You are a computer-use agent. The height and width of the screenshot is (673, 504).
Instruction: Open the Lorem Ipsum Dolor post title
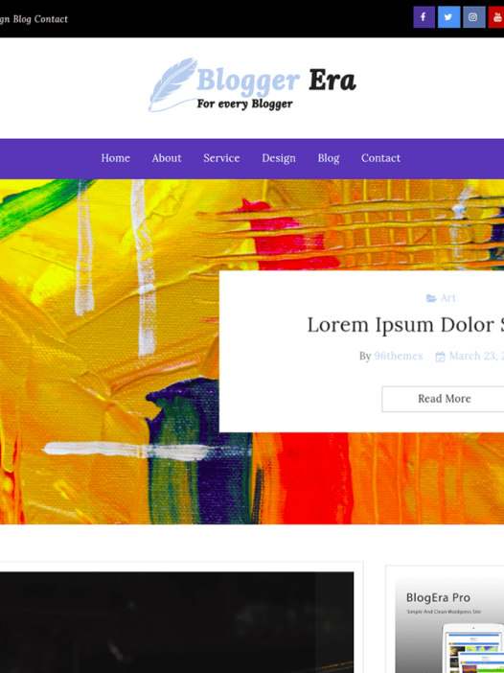[405, 325]
